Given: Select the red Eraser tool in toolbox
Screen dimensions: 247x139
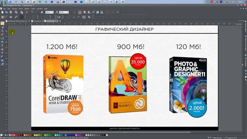Looking at the screenshot, I should 2,34.
